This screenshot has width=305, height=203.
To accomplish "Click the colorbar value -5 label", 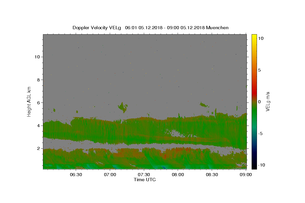I will click(x=260, y=133).
